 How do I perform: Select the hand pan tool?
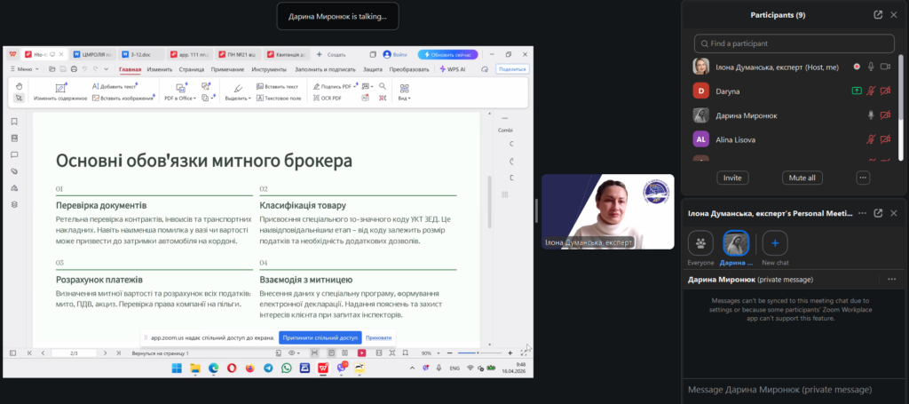pos(20,87)
